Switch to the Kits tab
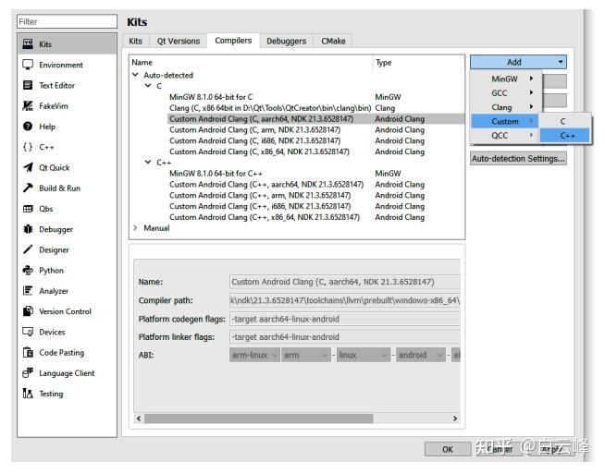Image resolution: width=605 pixels, height=473 pixels. pos(135,42)
